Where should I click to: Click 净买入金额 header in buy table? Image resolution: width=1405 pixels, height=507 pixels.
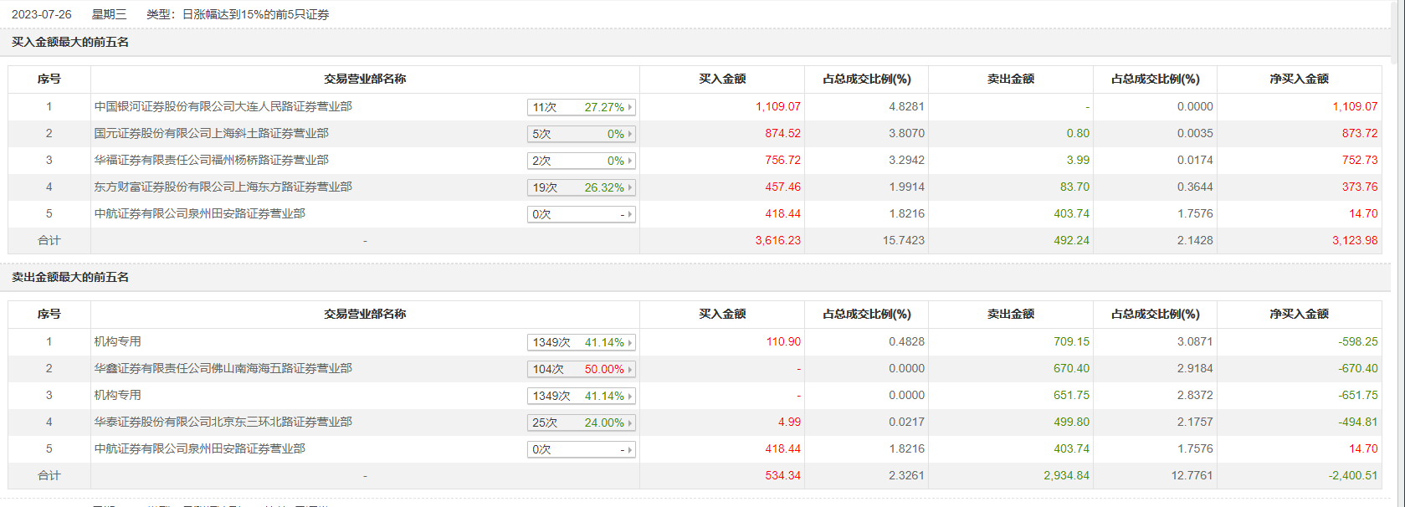coord(1299,79)
